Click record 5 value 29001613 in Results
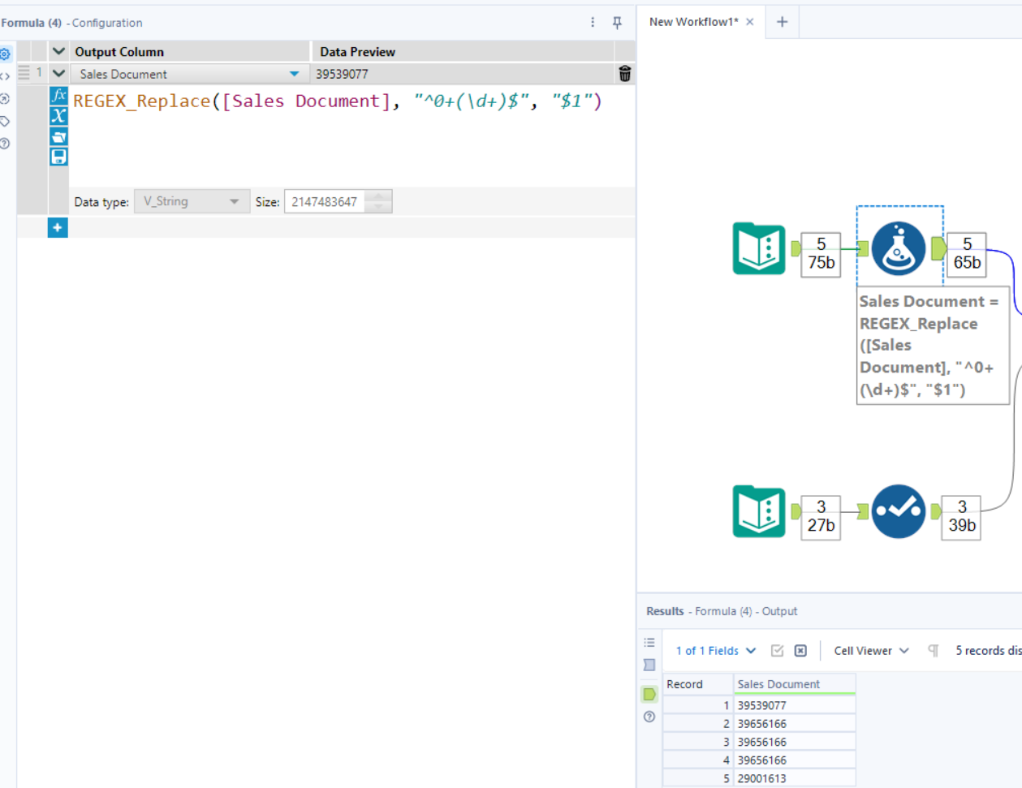 click(x=762, y=777)
